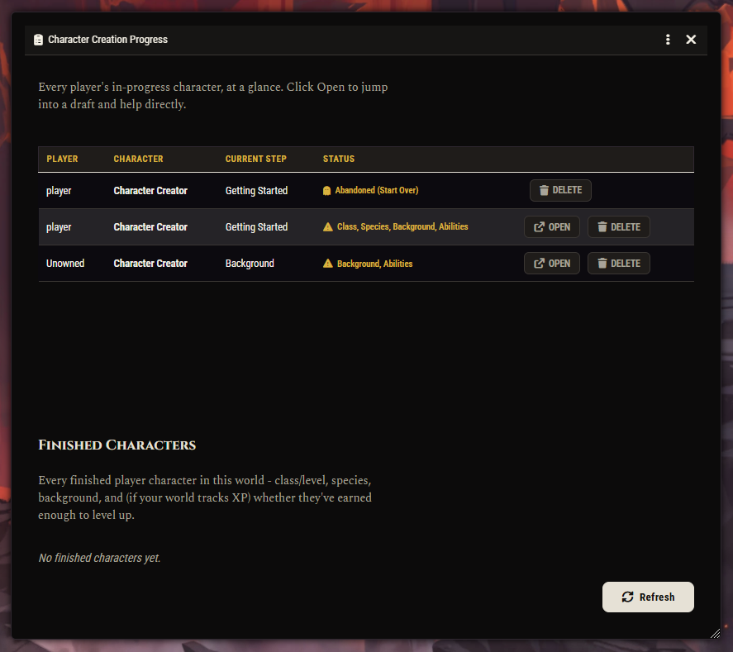This screenshot has width=733, height=652.
Task: Click warning triangle beside Background, Abilities status
Action: click(328, 263)
